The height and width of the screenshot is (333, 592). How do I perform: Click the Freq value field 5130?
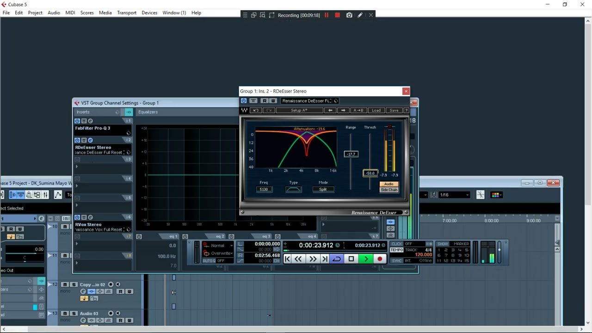pos(264,190)
